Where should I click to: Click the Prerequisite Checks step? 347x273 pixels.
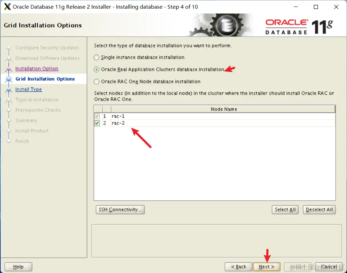pos(38,110)
